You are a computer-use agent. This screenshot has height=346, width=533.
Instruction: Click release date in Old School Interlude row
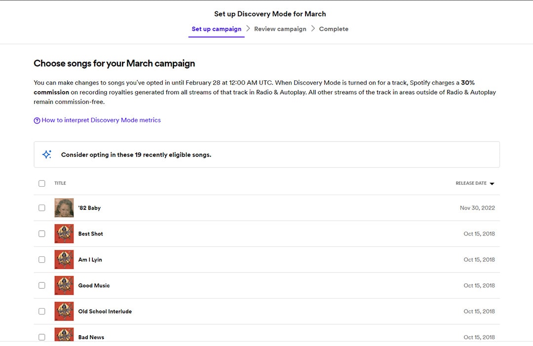(479, 311)
